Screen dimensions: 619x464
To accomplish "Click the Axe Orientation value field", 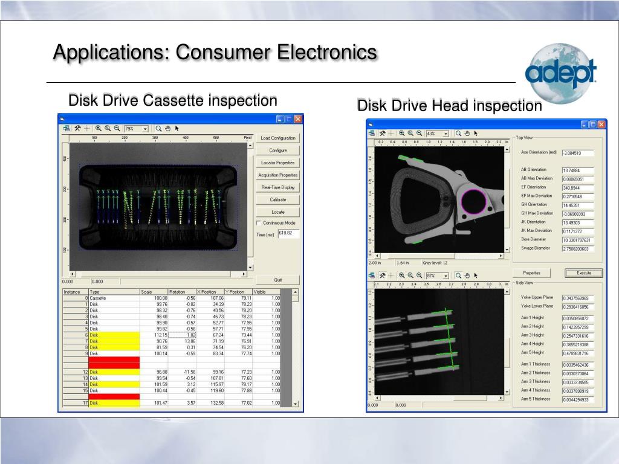I will [x=578, y=153].
